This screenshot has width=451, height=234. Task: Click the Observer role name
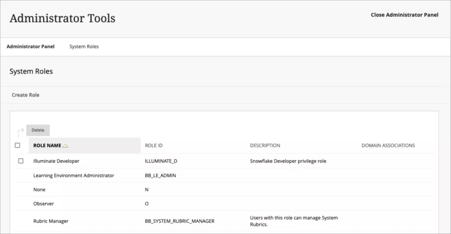pos(43,203)
